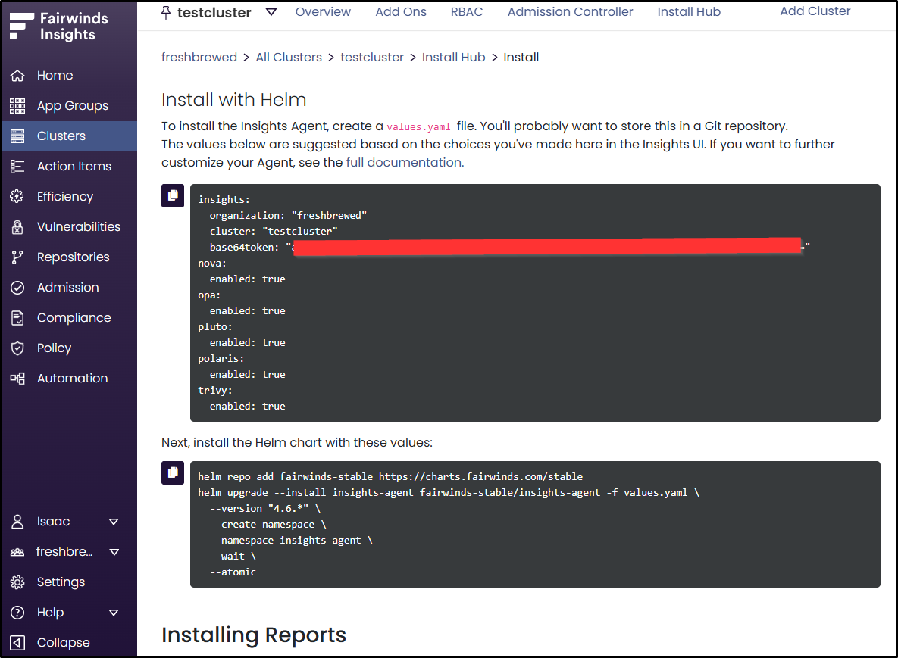Open Automation in the sidebar
The image size is (898, 658).
73,379
